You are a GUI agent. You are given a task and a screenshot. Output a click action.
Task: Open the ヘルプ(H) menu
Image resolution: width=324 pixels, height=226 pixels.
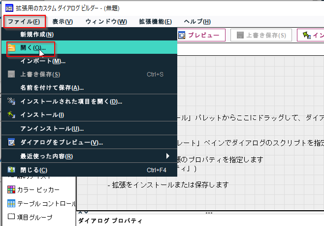197,22
